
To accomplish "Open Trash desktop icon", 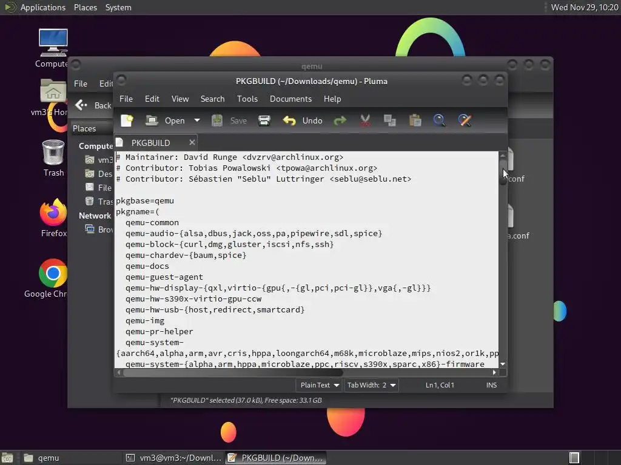I will coord(53,158).
